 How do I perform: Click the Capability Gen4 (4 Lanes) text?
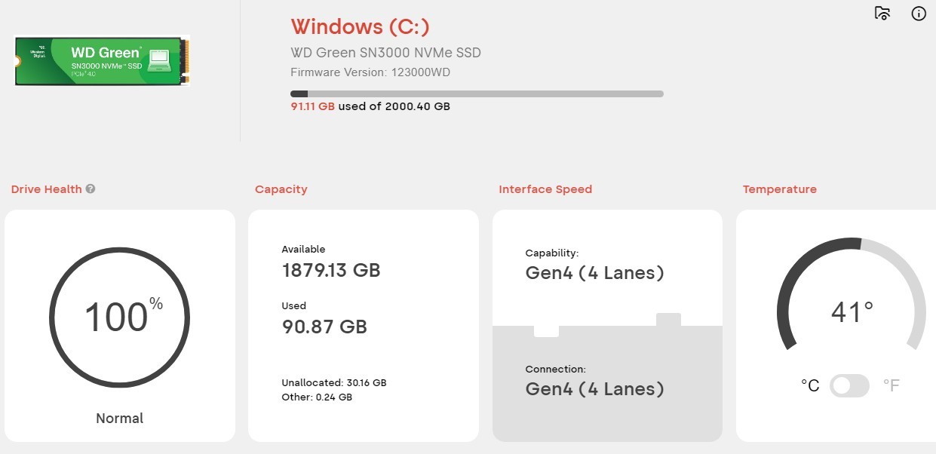pos(594,273)
